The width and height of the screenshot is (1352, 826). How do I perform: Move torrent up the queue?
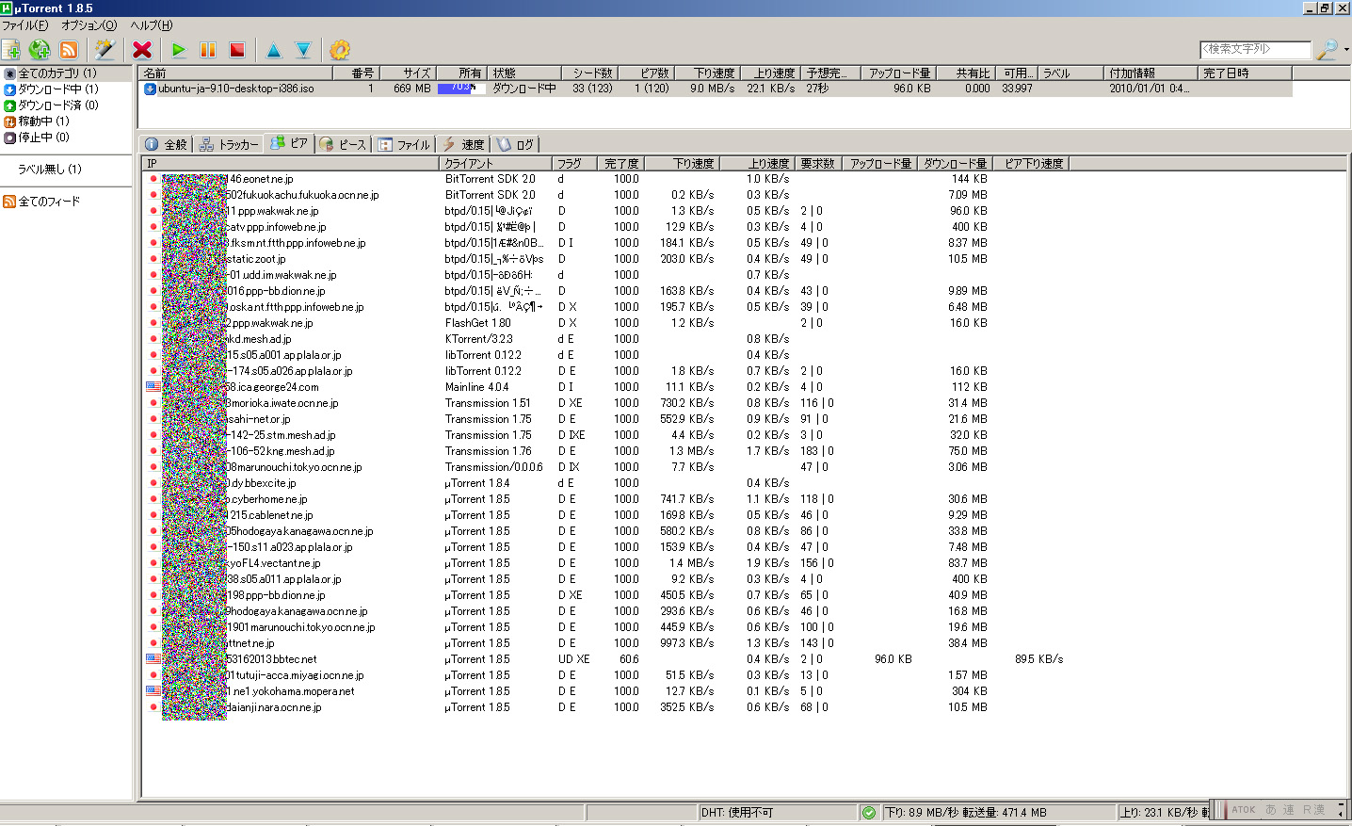273,50
